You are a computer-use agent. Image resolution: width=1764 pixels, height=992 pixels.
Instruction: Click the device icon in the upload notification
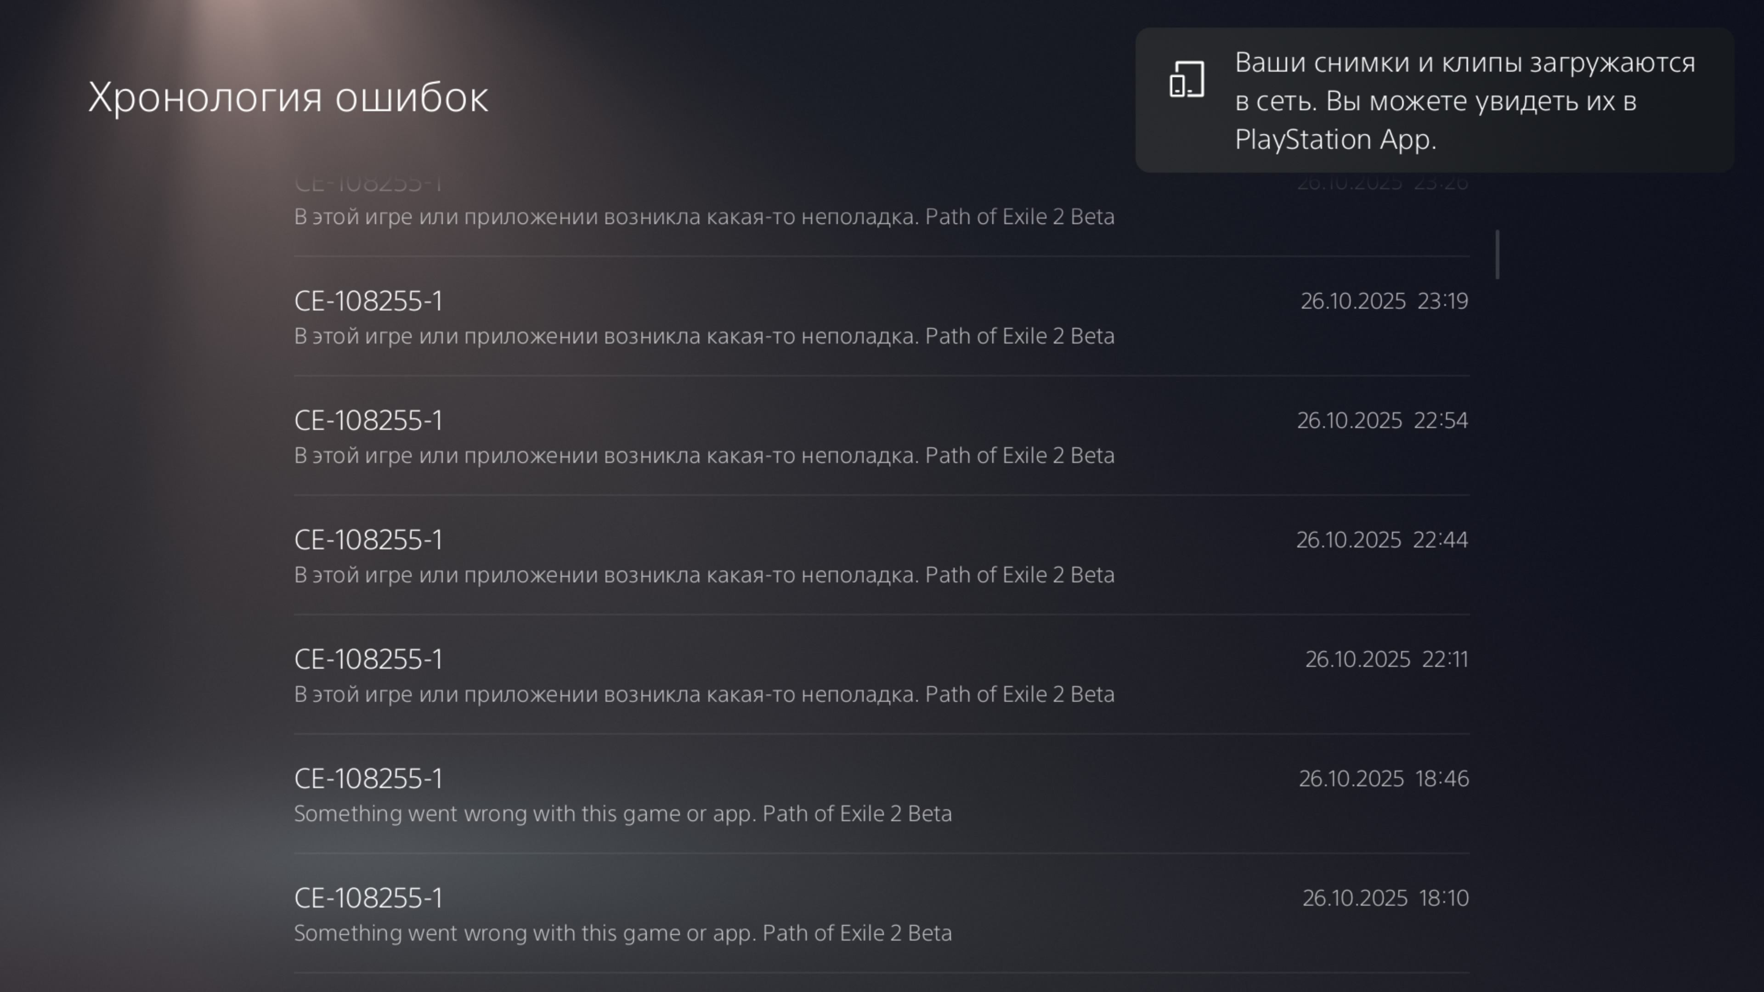1186,79
